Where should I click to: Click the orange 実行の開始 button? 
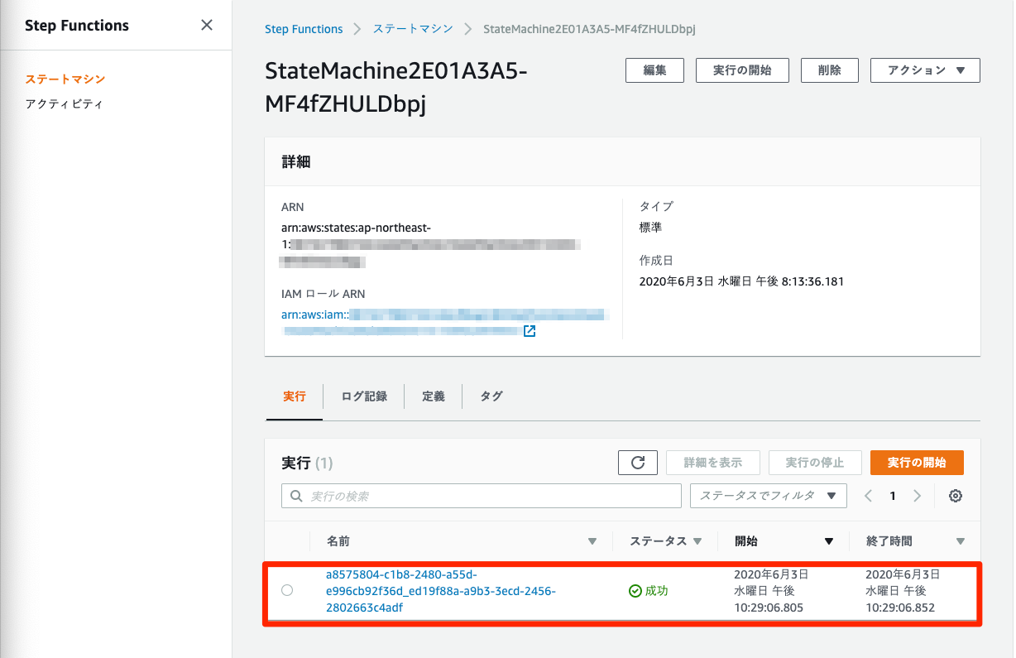point(917,463)
